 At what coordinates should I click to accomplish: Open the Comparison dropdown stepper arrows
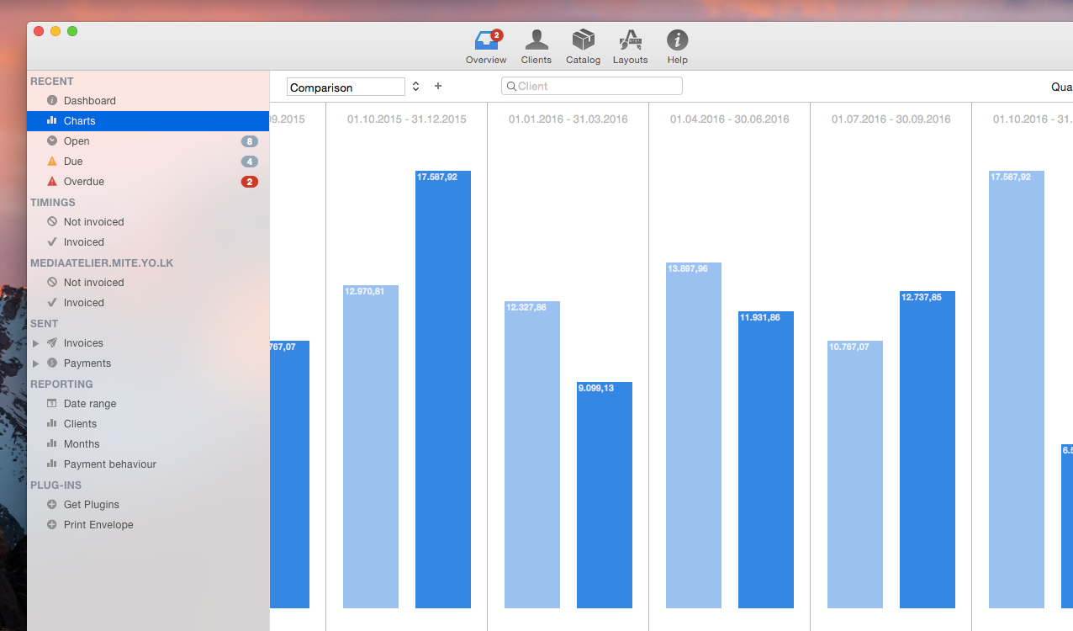pos(415,87)
